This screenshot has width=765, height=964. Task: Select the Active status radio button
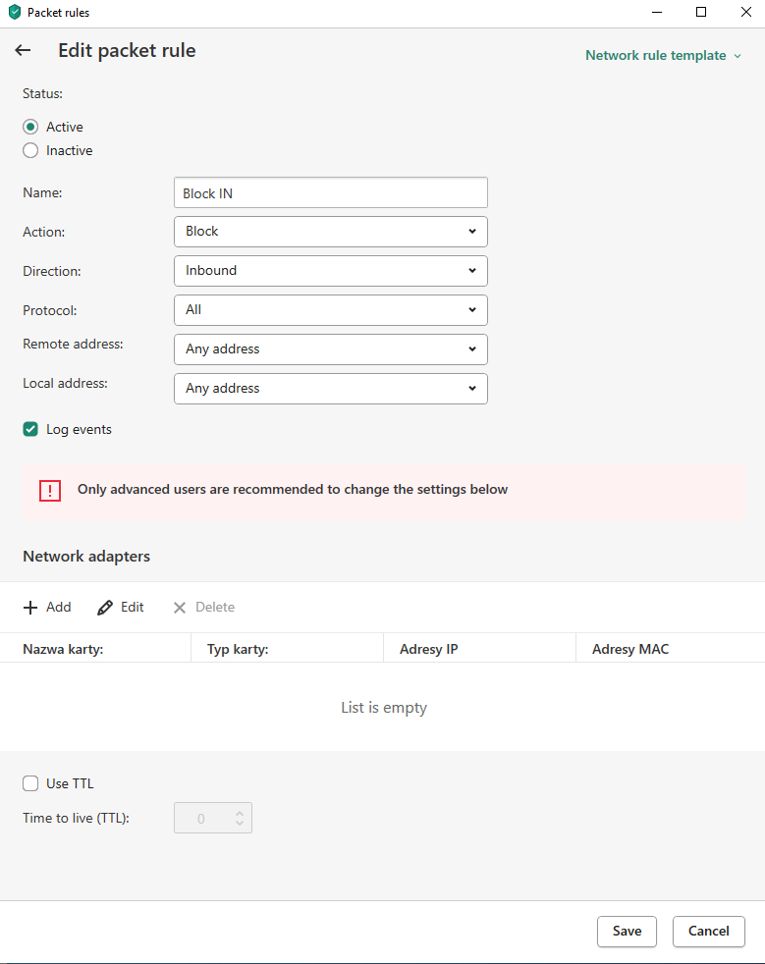(x=30, y=127)
